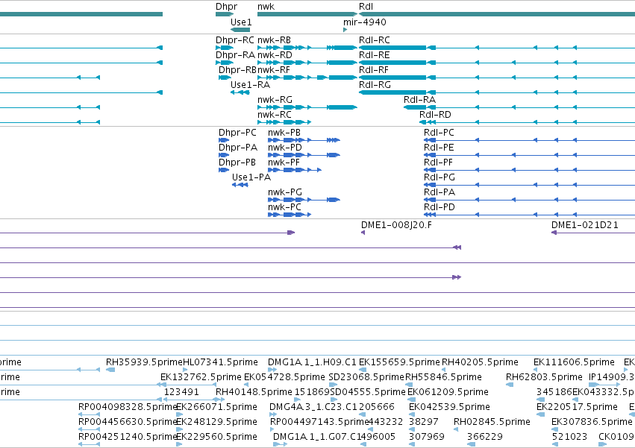Open polypeptide Rdl-PG

pos(440,177)
